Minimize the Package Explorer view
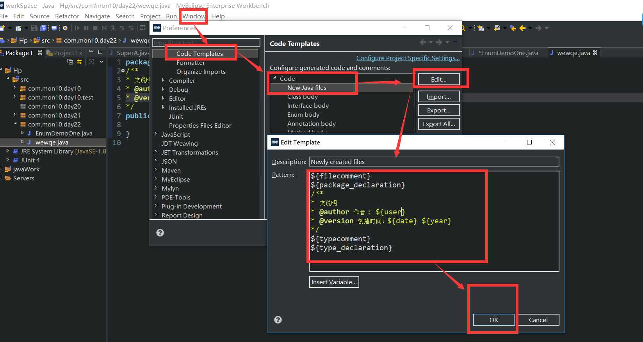The width and height of the screenshot is (643, 342). (91, 52)
